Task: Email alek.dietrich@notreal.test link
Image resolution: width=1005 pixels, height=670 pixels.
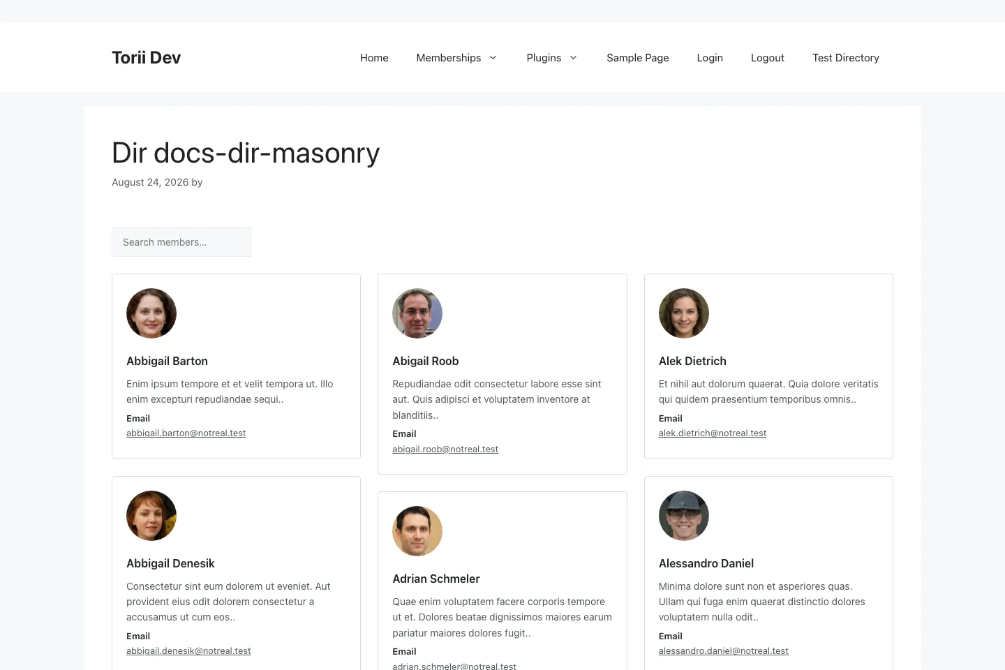Action: click(x=713, y=433)
